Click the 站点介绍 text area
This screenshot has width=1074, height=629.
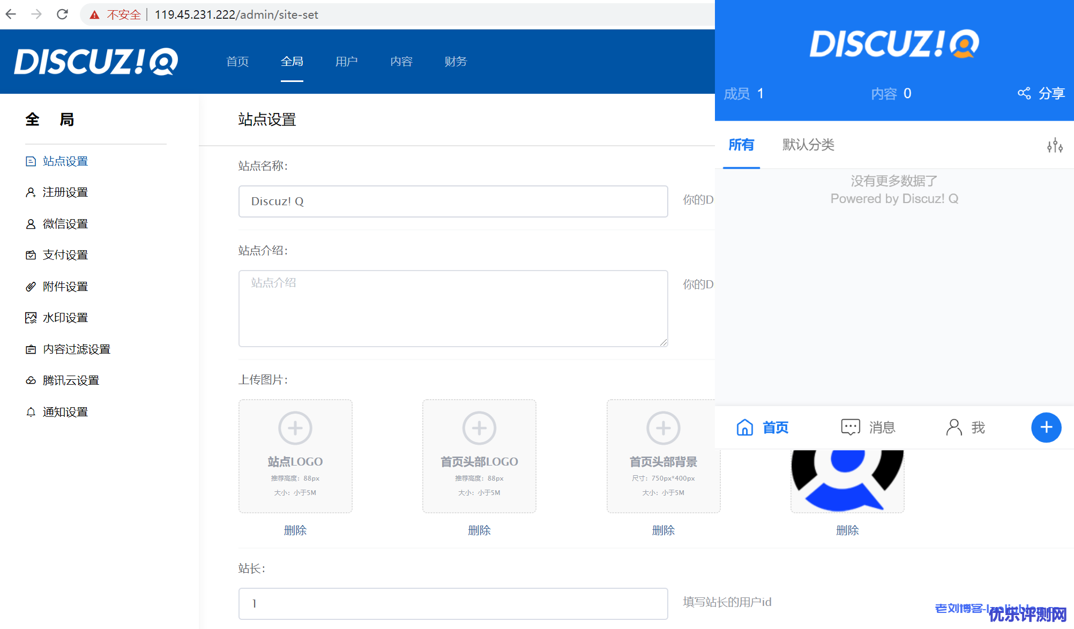(x=453, y=308)
